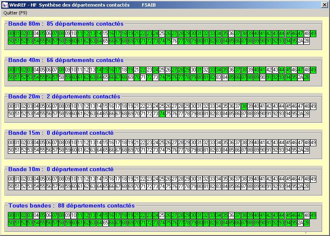Click the Bande 80m group heading
Viewport: 330px width, 236px height.
click(x=66, y=24)
